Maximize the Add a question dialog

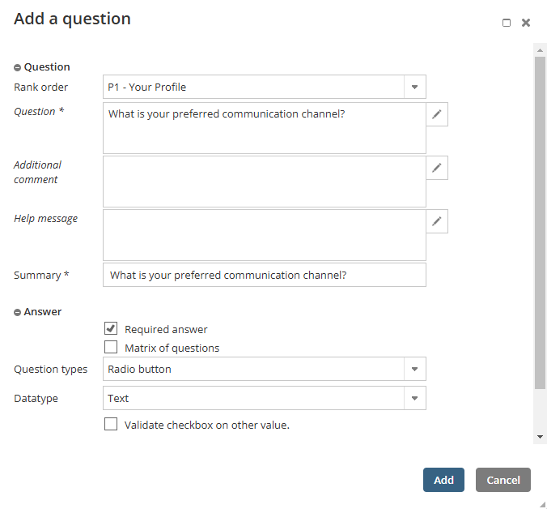point(507,23)
